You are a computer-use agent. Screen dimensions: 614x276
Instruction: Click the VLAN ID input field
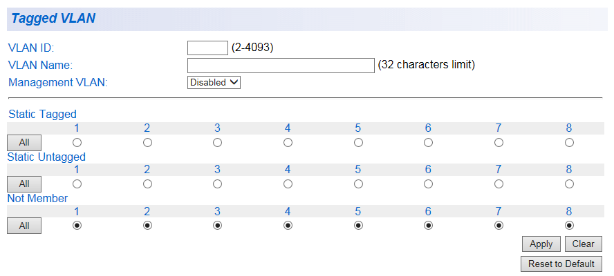(207, 48)
